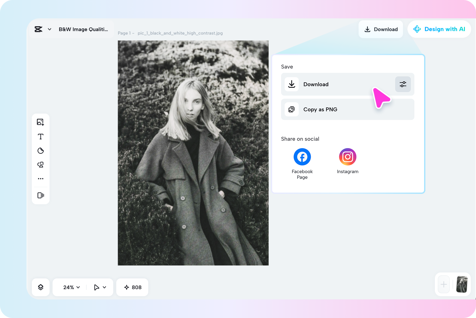Screen dimensions: 476x318
Task: Click the project title B&W Image Qualiti...
Action: tap(83, 29)
